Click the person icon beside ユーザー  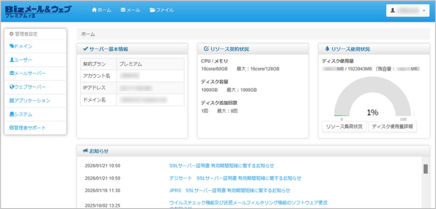(11, 60)
